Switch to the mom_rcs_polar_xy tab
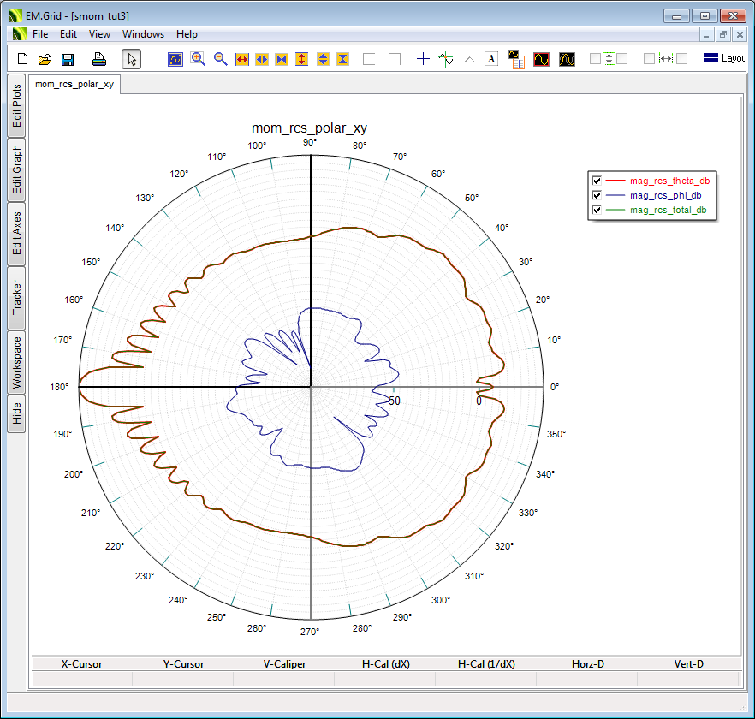This screenshot has height=719, width=755. (x=74, y=84)
